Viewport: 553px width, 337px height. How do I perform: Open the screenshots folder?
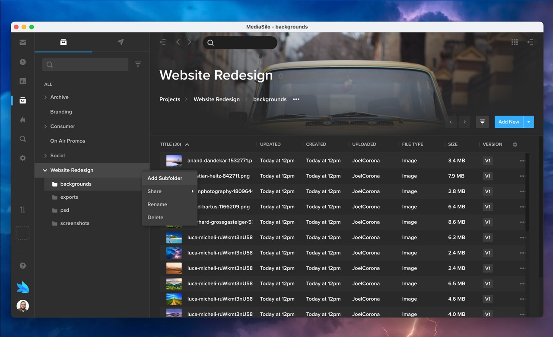[x=75, y=223]
